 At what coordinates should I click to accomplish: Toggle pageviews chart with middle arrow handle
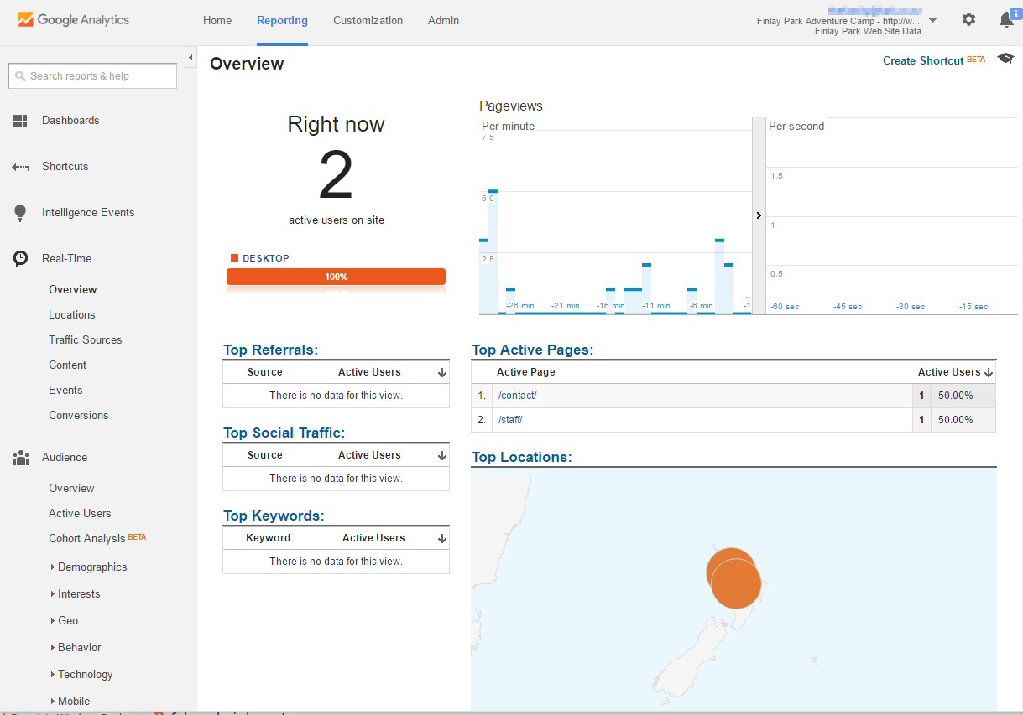759,215
